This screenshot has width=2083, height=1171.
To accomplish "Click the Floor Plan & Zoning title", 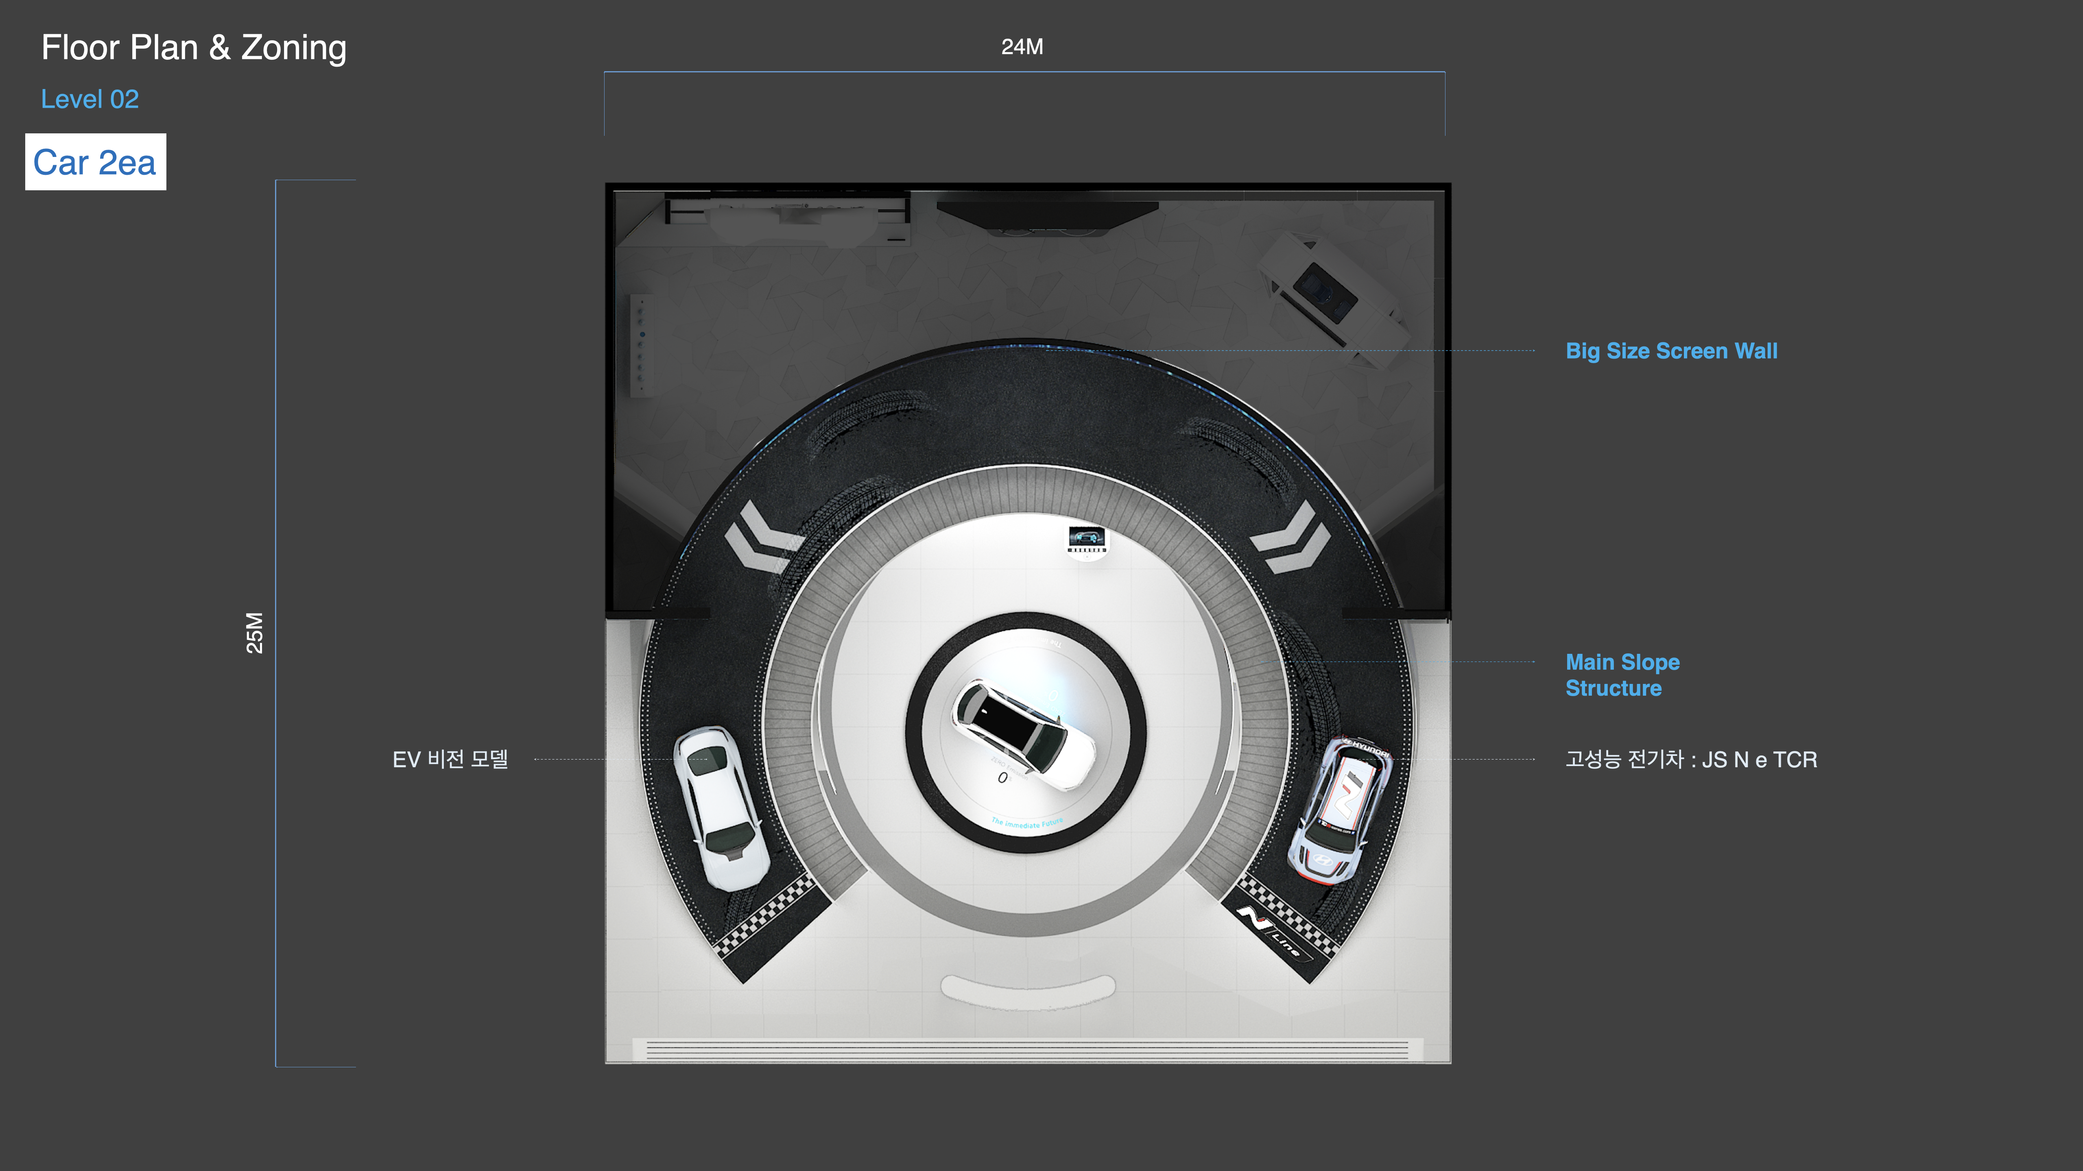I will tap(194, 48).
